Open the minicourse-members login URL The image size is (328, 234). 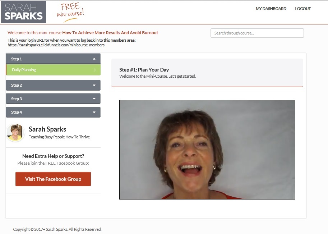click(x=56, y=45)
